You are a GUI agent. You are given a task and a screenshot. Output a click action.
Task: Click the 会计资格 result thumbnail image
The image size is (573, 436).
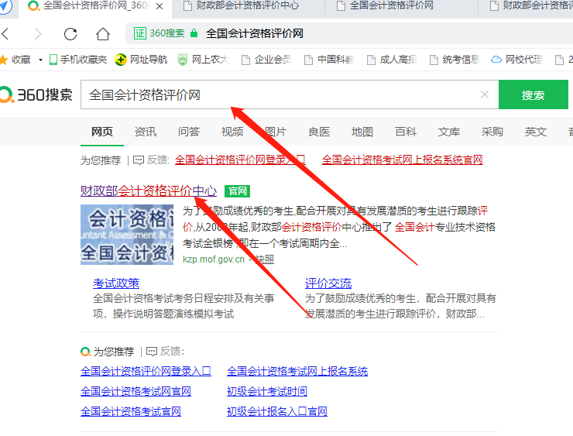[127, 235]
